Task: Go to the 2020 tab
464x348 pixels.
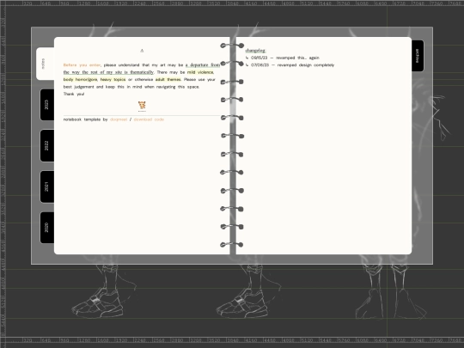Action: coord(47,228)
